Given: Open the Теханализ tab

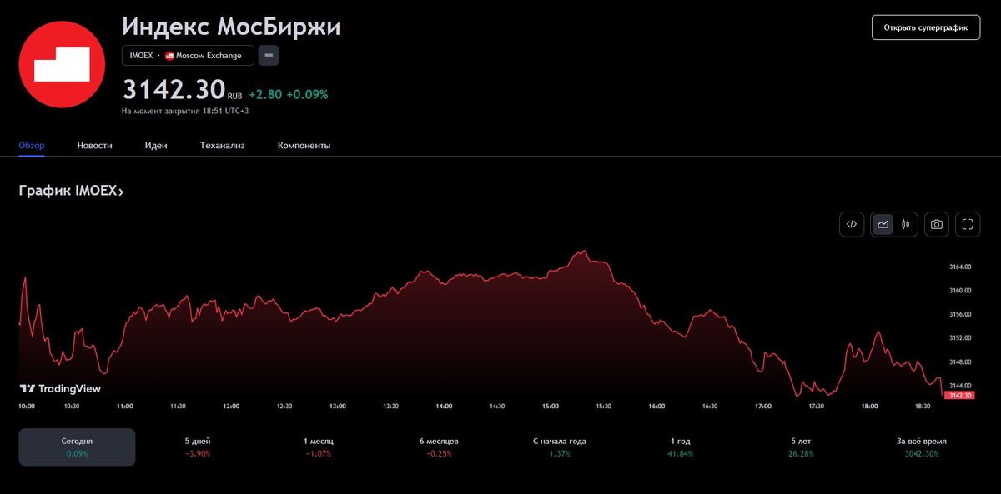Looking at the screenshot, I should coord(223,145).
